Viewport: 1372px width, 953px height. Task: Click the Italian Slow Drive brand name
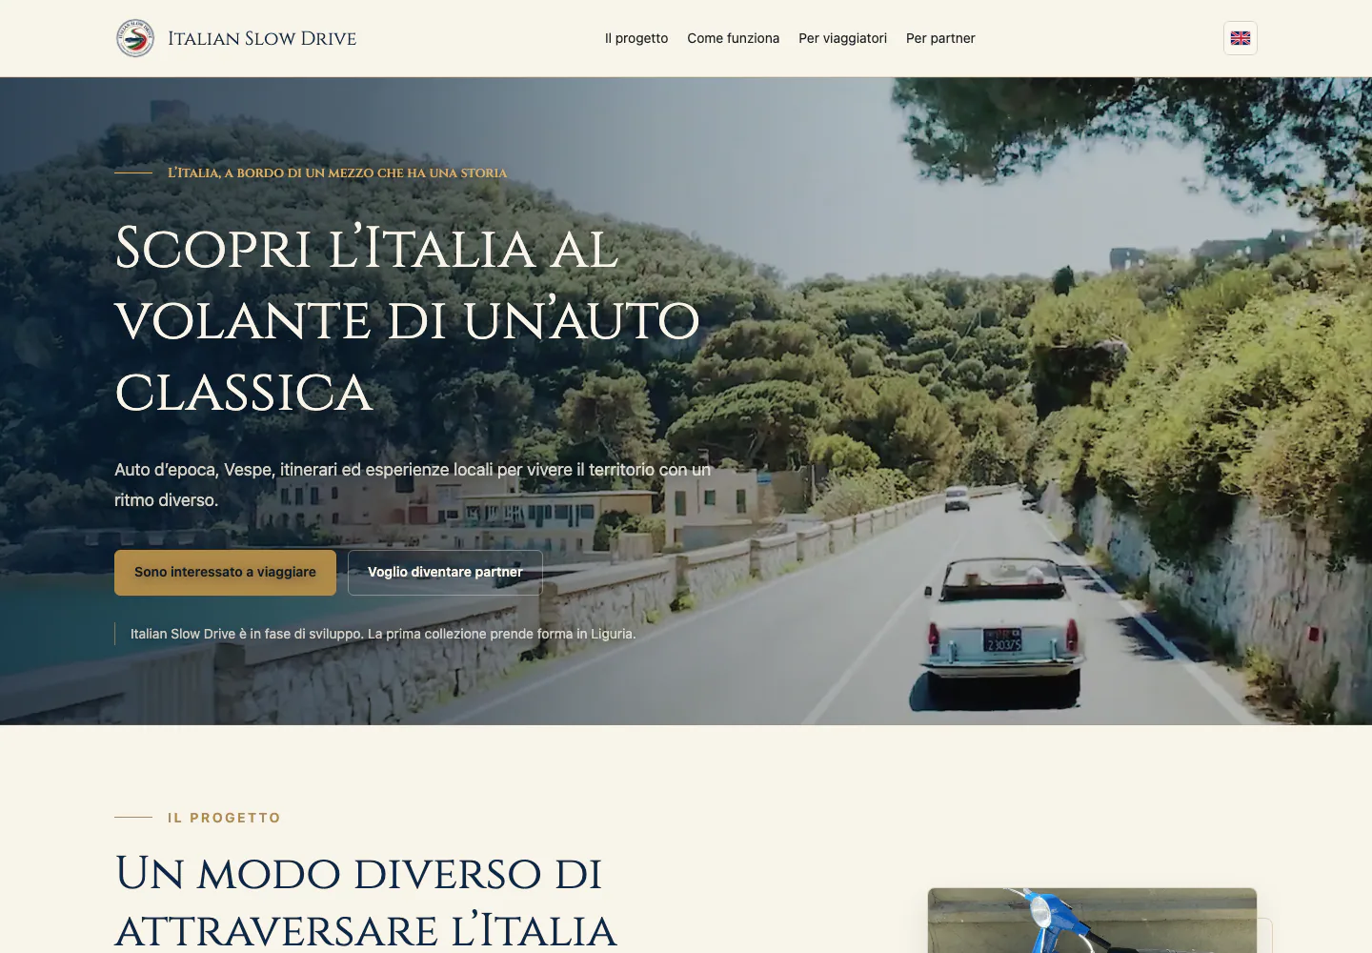pyautogui.click(x=262, y=38)
